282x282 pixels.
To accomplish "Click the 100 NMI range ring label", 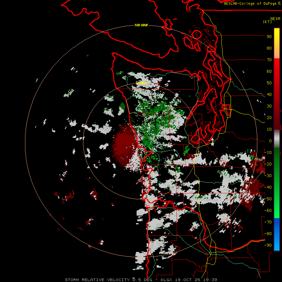I will click(x=141, y=25).
